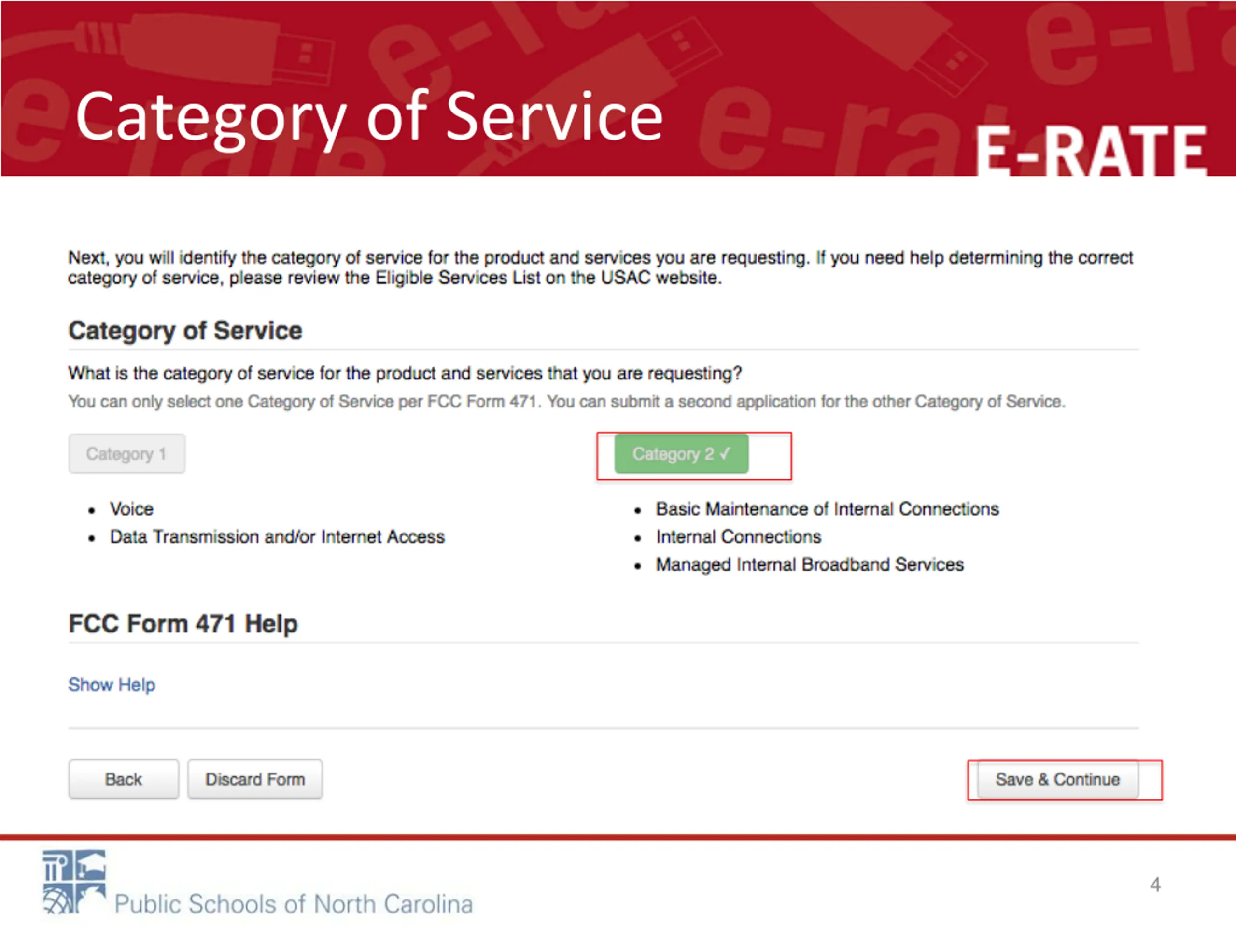Screen dimensions: 1236x927
Task: Go back with the Back button
Action: pos(124,779)
